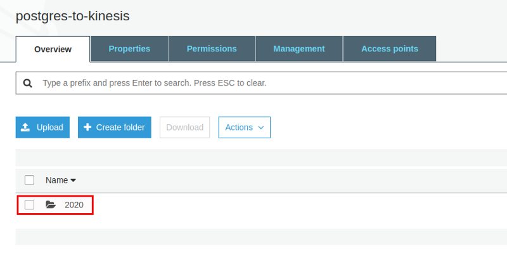Click the 2020 folder icon
The width and height of the screenshot is (507, 269).
coord(51,204)
